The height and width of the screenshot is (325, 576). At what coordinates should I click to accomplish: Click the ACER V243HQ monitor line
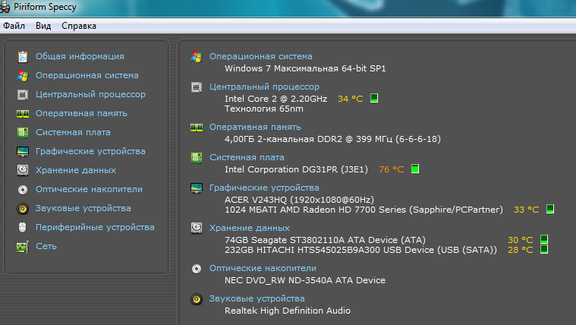click(299, 200)
